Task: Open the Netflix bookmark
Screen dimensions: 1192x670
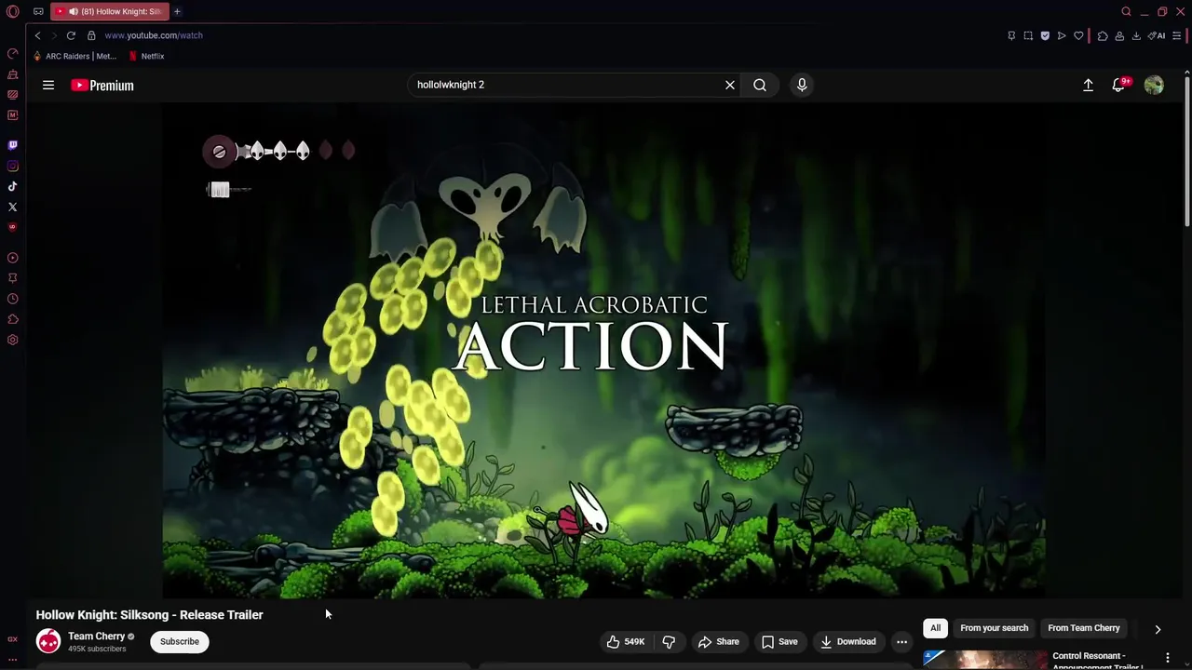Action: 146,56
